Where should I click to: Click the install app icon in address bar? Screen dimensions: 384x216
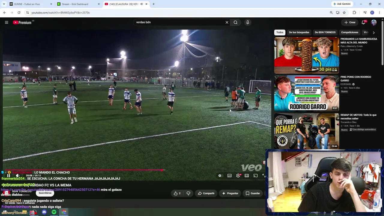coord(338,13)
